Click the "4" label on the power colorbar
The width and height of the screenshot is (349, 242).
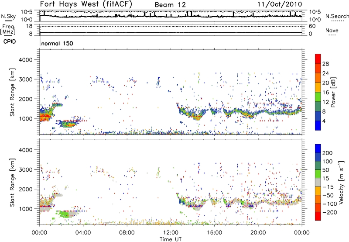point(324,121)
